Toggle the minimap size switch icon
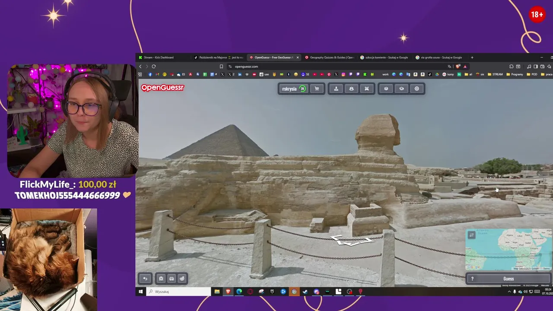 (x=471, y=235)
